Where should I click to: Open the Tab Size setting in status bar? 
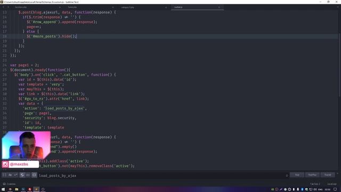coord(315,184)
